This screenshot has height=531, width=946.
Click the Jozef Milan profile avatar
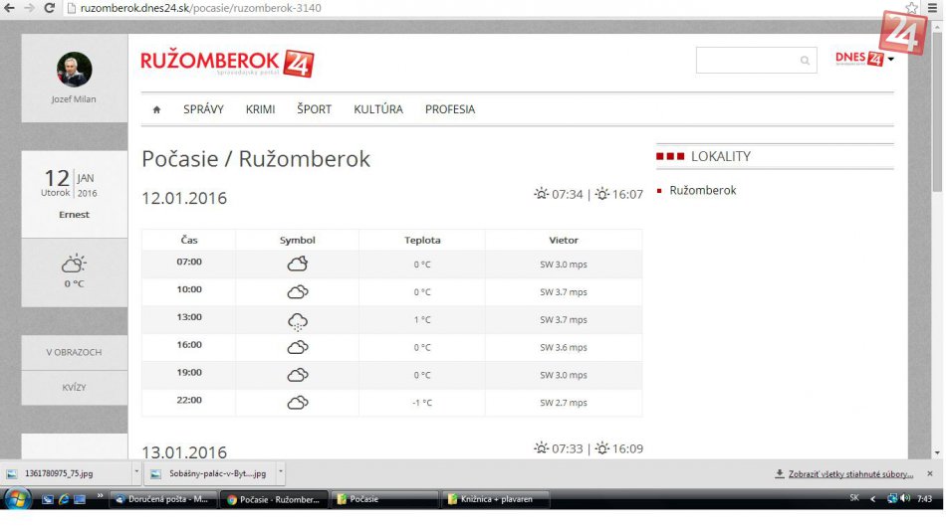click(x=74, y=70)
